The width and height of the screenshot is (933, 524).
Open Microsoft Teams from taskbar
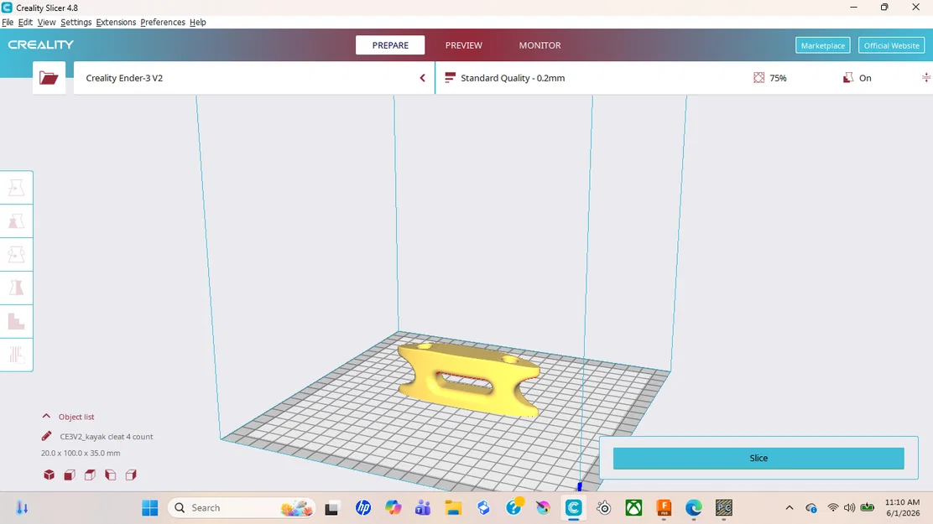pyautogui.click(x=423, y=508)
